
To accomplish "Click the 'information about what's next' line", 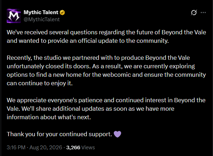I will point(49,117).
